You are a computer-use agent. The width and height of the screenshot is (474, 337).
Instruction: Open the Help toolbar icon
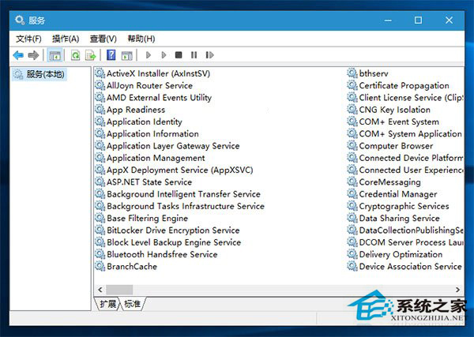pos(111,55)
